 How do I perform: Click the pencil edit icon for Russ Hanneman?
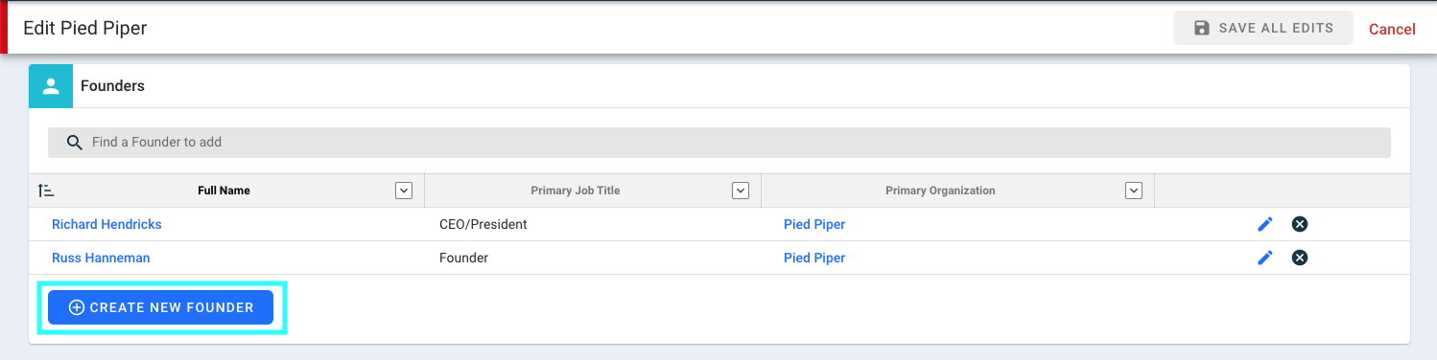coord(1265,258)
